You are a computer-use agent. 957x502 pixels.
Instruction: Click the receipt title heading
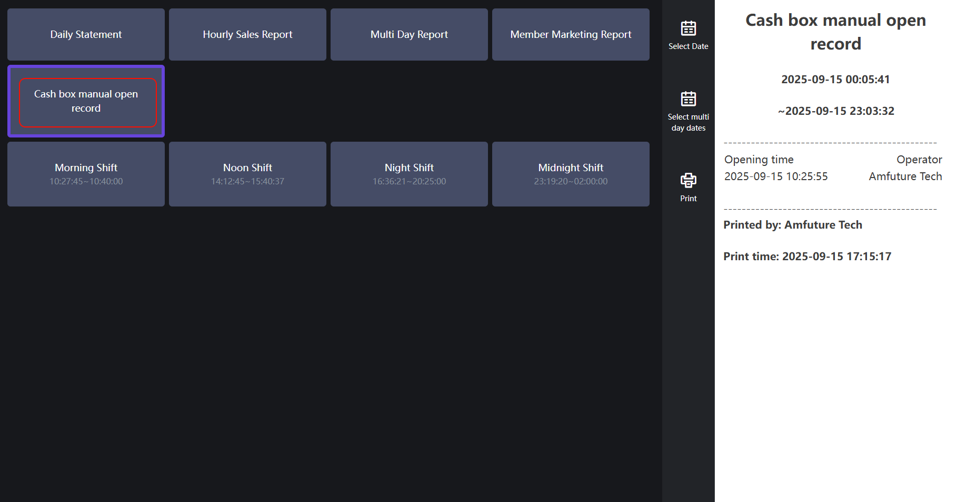click(835, 32)
